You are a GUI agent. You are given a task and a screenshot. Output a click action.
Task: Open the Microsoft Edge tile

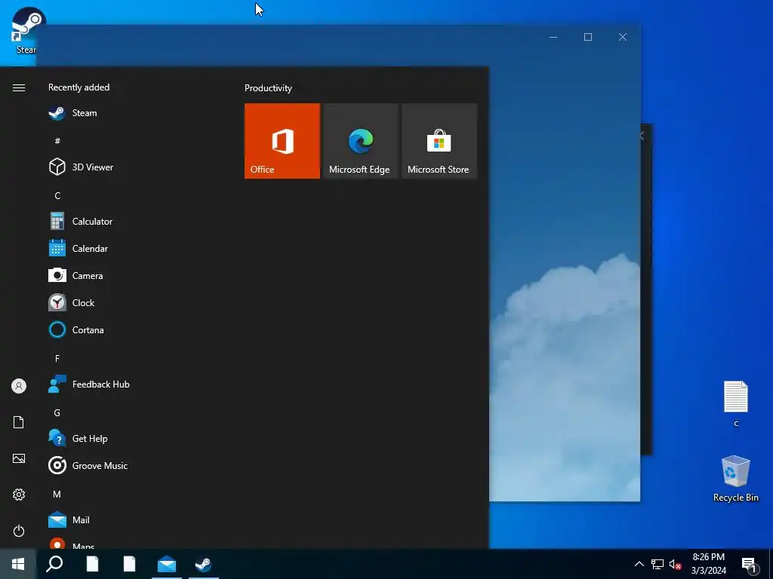[x=360, y=141]
